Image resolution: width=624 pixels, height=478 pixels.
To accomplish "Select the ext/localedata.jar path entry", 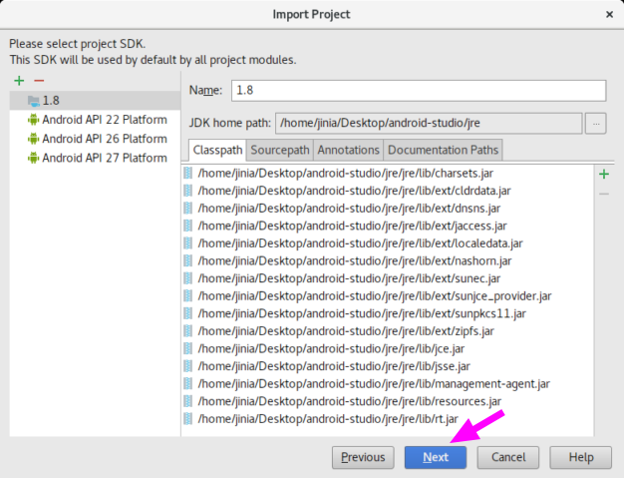I will click(x=388, y=243).
